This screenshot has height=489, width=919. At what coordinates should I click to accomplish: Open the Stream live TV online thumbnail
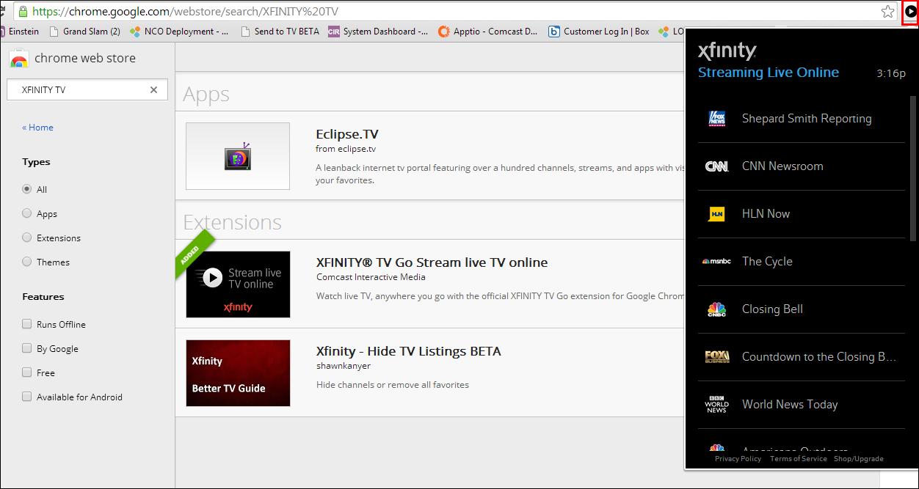[x=238, y=284]
